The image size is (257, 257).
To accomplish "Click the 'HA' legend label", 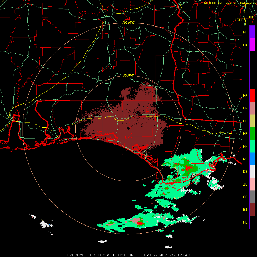I will pyautogui.click(x=245, y=96).
